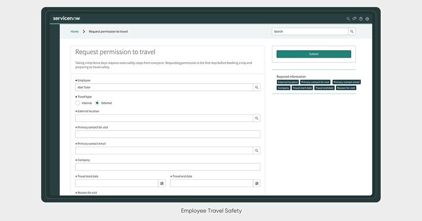Click the Reason for visit label
This screenshot has width=422, height=221.
pos(87,193)
